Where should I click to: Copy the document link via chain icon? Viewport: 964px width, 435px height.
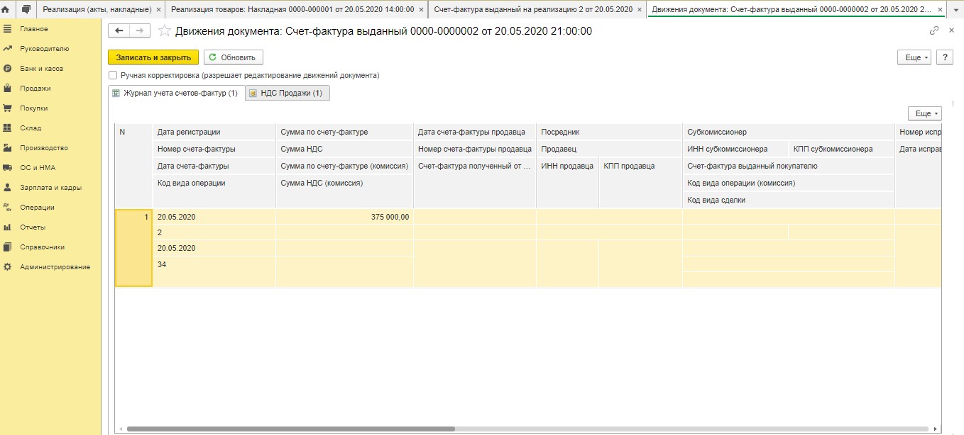pyautogui.click(x=934, y=31)
